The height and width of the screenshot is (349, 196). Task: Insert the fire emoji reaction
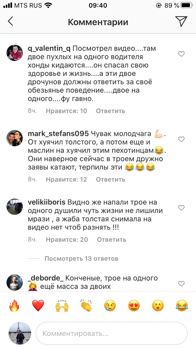coord(14,306)
